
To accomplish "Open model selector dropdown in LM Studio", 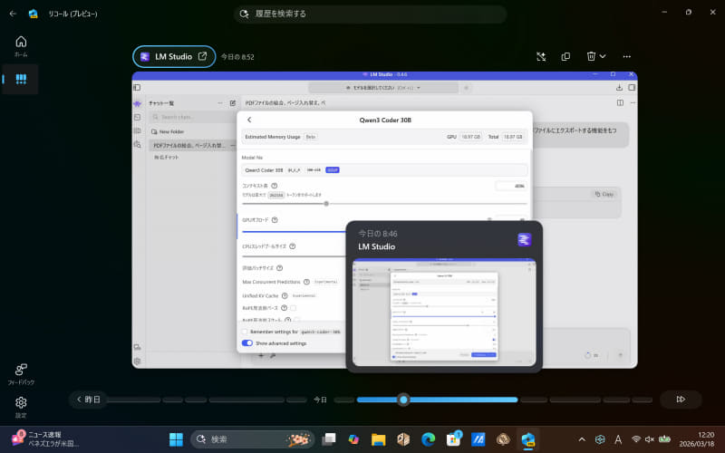I will tap(383, 88).
